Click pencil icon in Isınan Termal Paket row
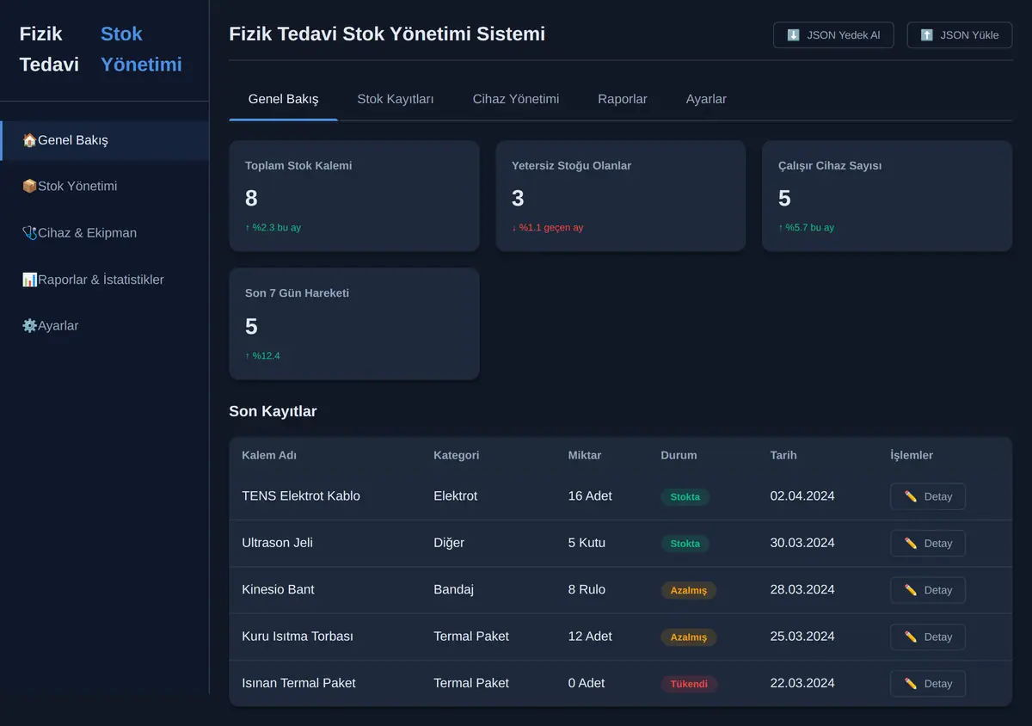1032x726 pixels. coord(911,684)
